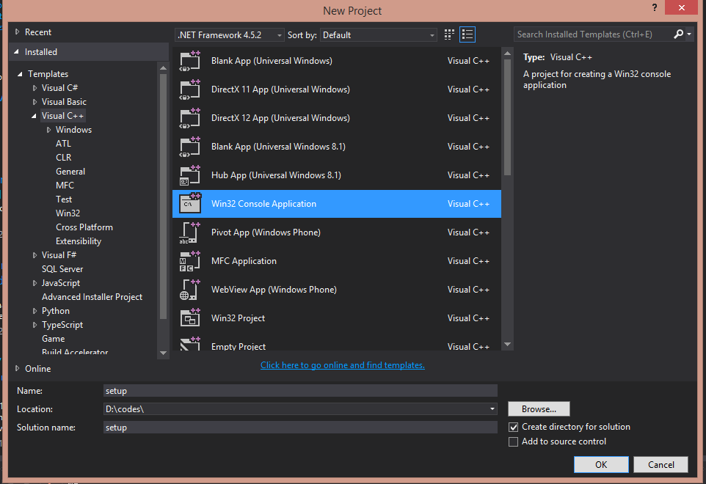Close the New Project dialog
The height and width of the screenshot is (484, 706).
coord(681,7)
